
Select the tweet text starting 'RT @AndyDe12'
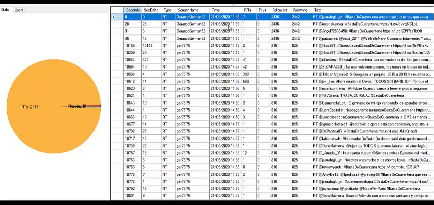pos(373,175)
